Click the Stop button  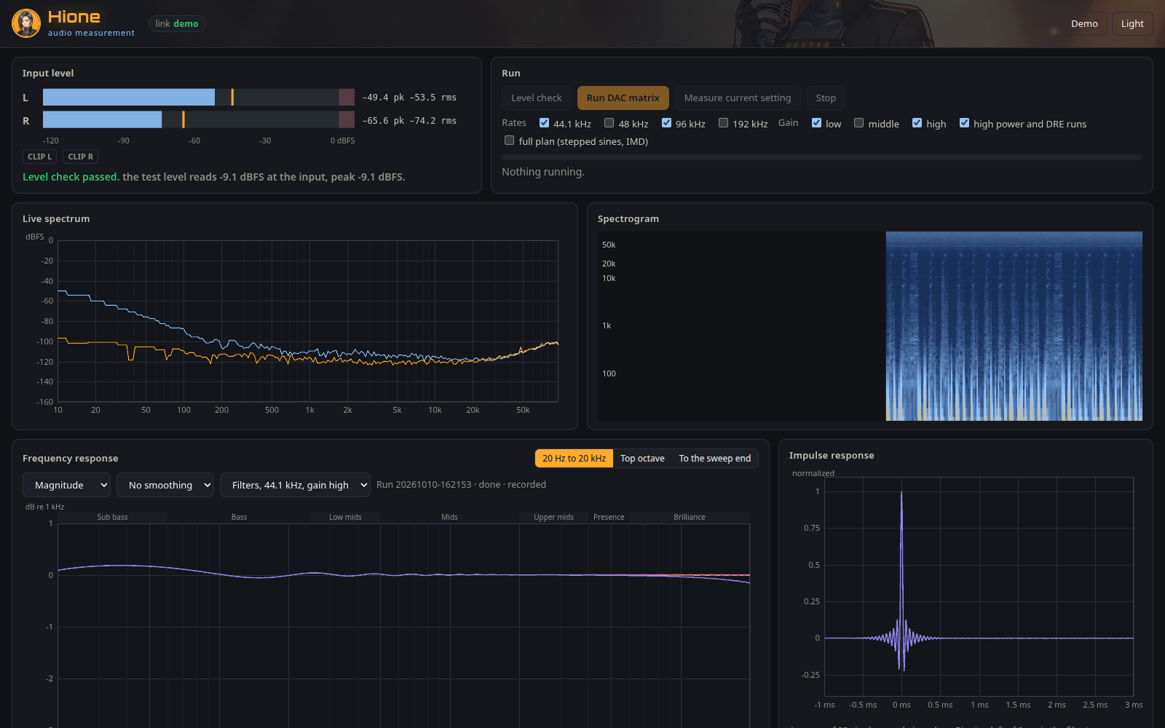coord(826,98)
